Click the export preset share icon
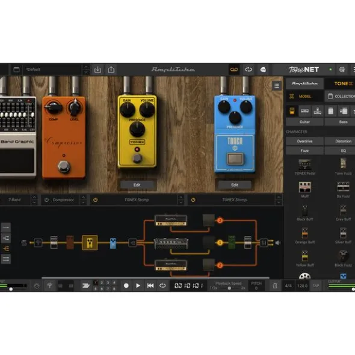The height and width of the screenshot is (355, 355). 111,70
